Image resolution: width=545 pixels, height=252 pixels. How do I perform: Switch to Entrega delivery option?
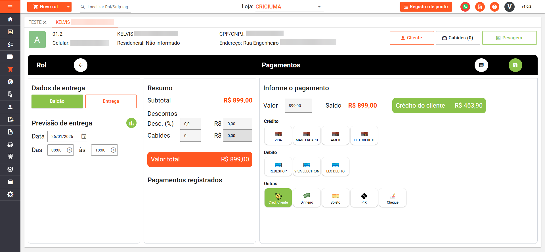tap(111, 101)
